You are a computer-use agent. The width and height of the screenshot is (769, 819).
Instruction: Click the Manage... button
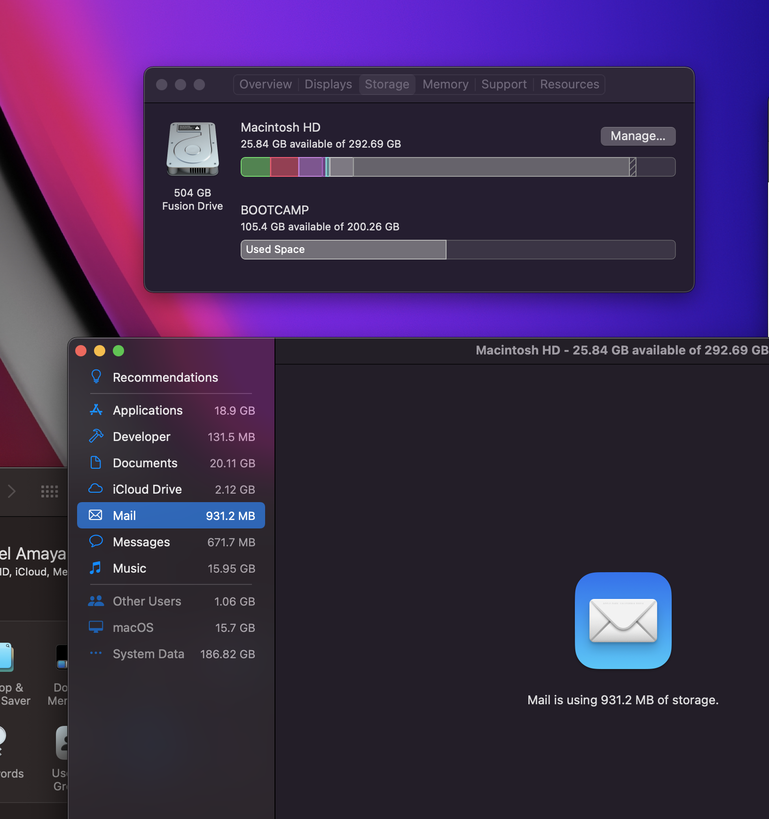[x=638, y=136]
